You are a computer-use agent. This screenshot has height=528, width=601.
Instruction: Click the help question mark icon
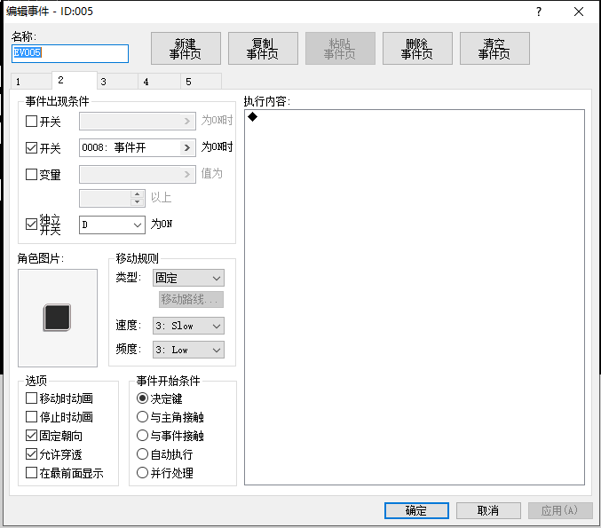click(539, 12)
